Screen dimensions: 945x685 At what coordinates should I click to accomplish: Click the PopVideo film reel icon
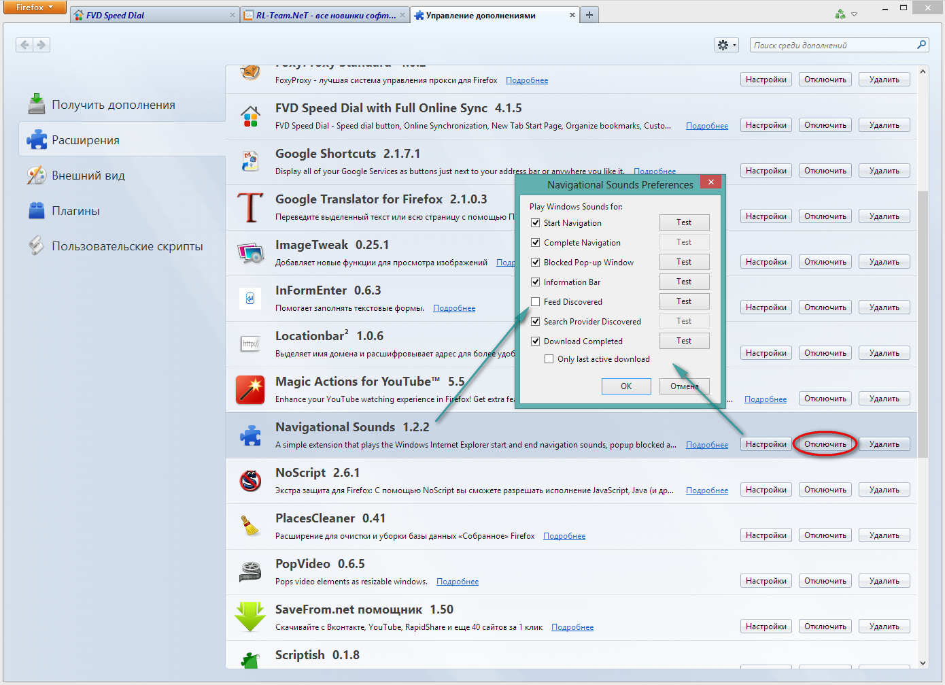pos(250,571)
